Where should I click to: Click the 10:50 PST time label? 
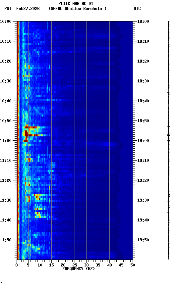coord(6,121)
